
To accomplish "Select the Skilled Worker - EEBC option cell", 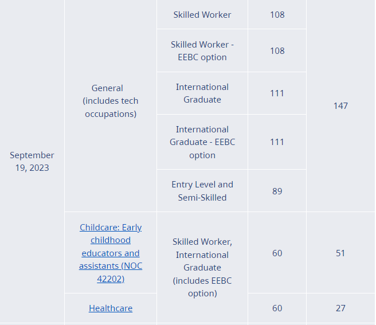I will click(202, 50).
